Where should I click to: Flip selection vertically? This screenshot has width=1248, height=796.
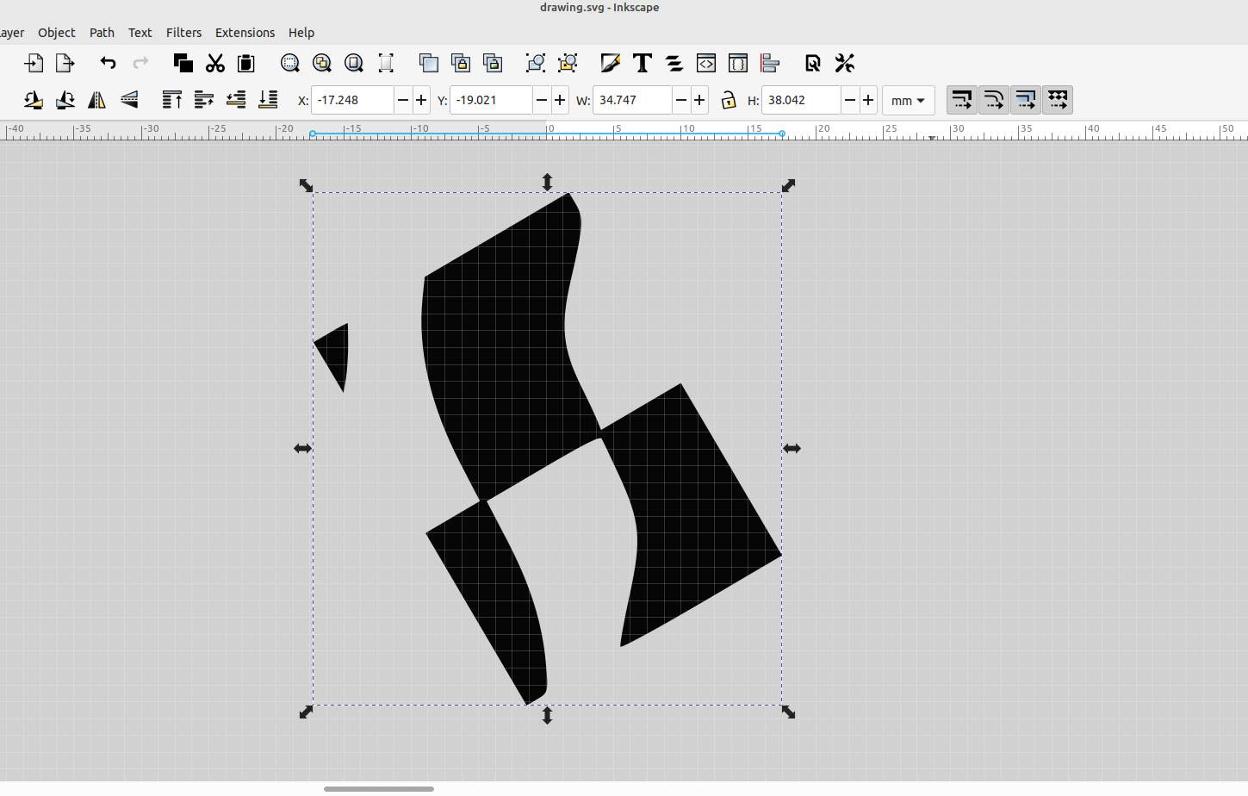pos(129,100)
